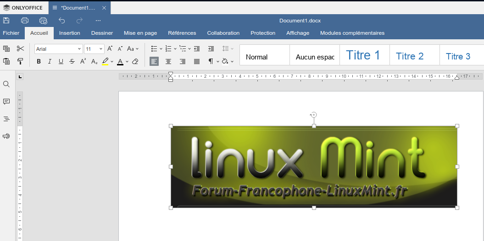Image resolution: width=484 pixels, height=241 pixels.
Task: Go to the ONLYOFFICE home tab
Action: point(23,8)
